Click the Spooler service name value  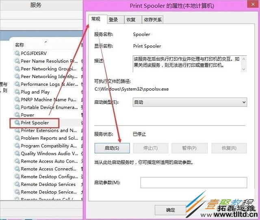[x=141, y=35]
